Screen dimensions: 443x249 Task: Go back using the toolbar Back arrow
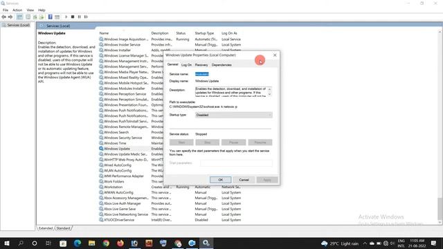coord(3,17)
